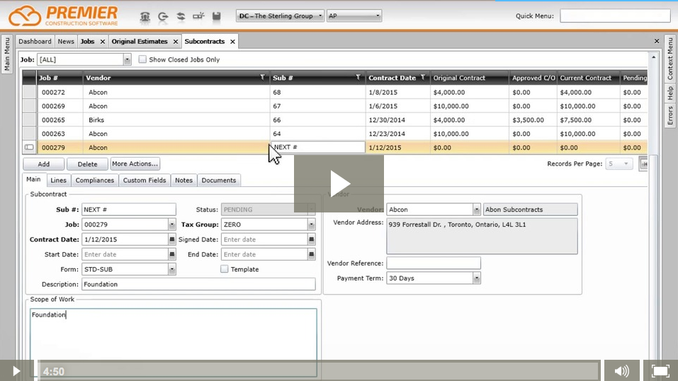Expand the Main Menu side panel
The width and height of the screenshot is (678, 381).
(6, 54)
